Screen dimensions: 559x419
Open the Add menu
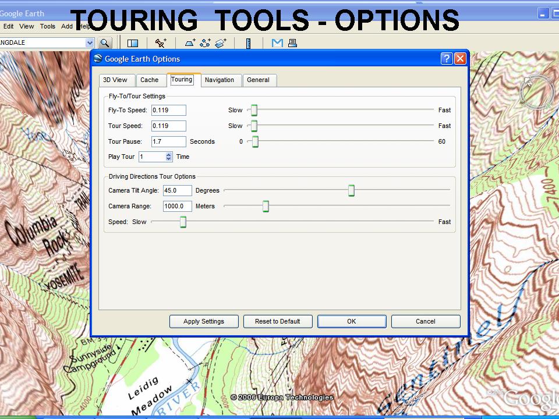tap(66, 26)
